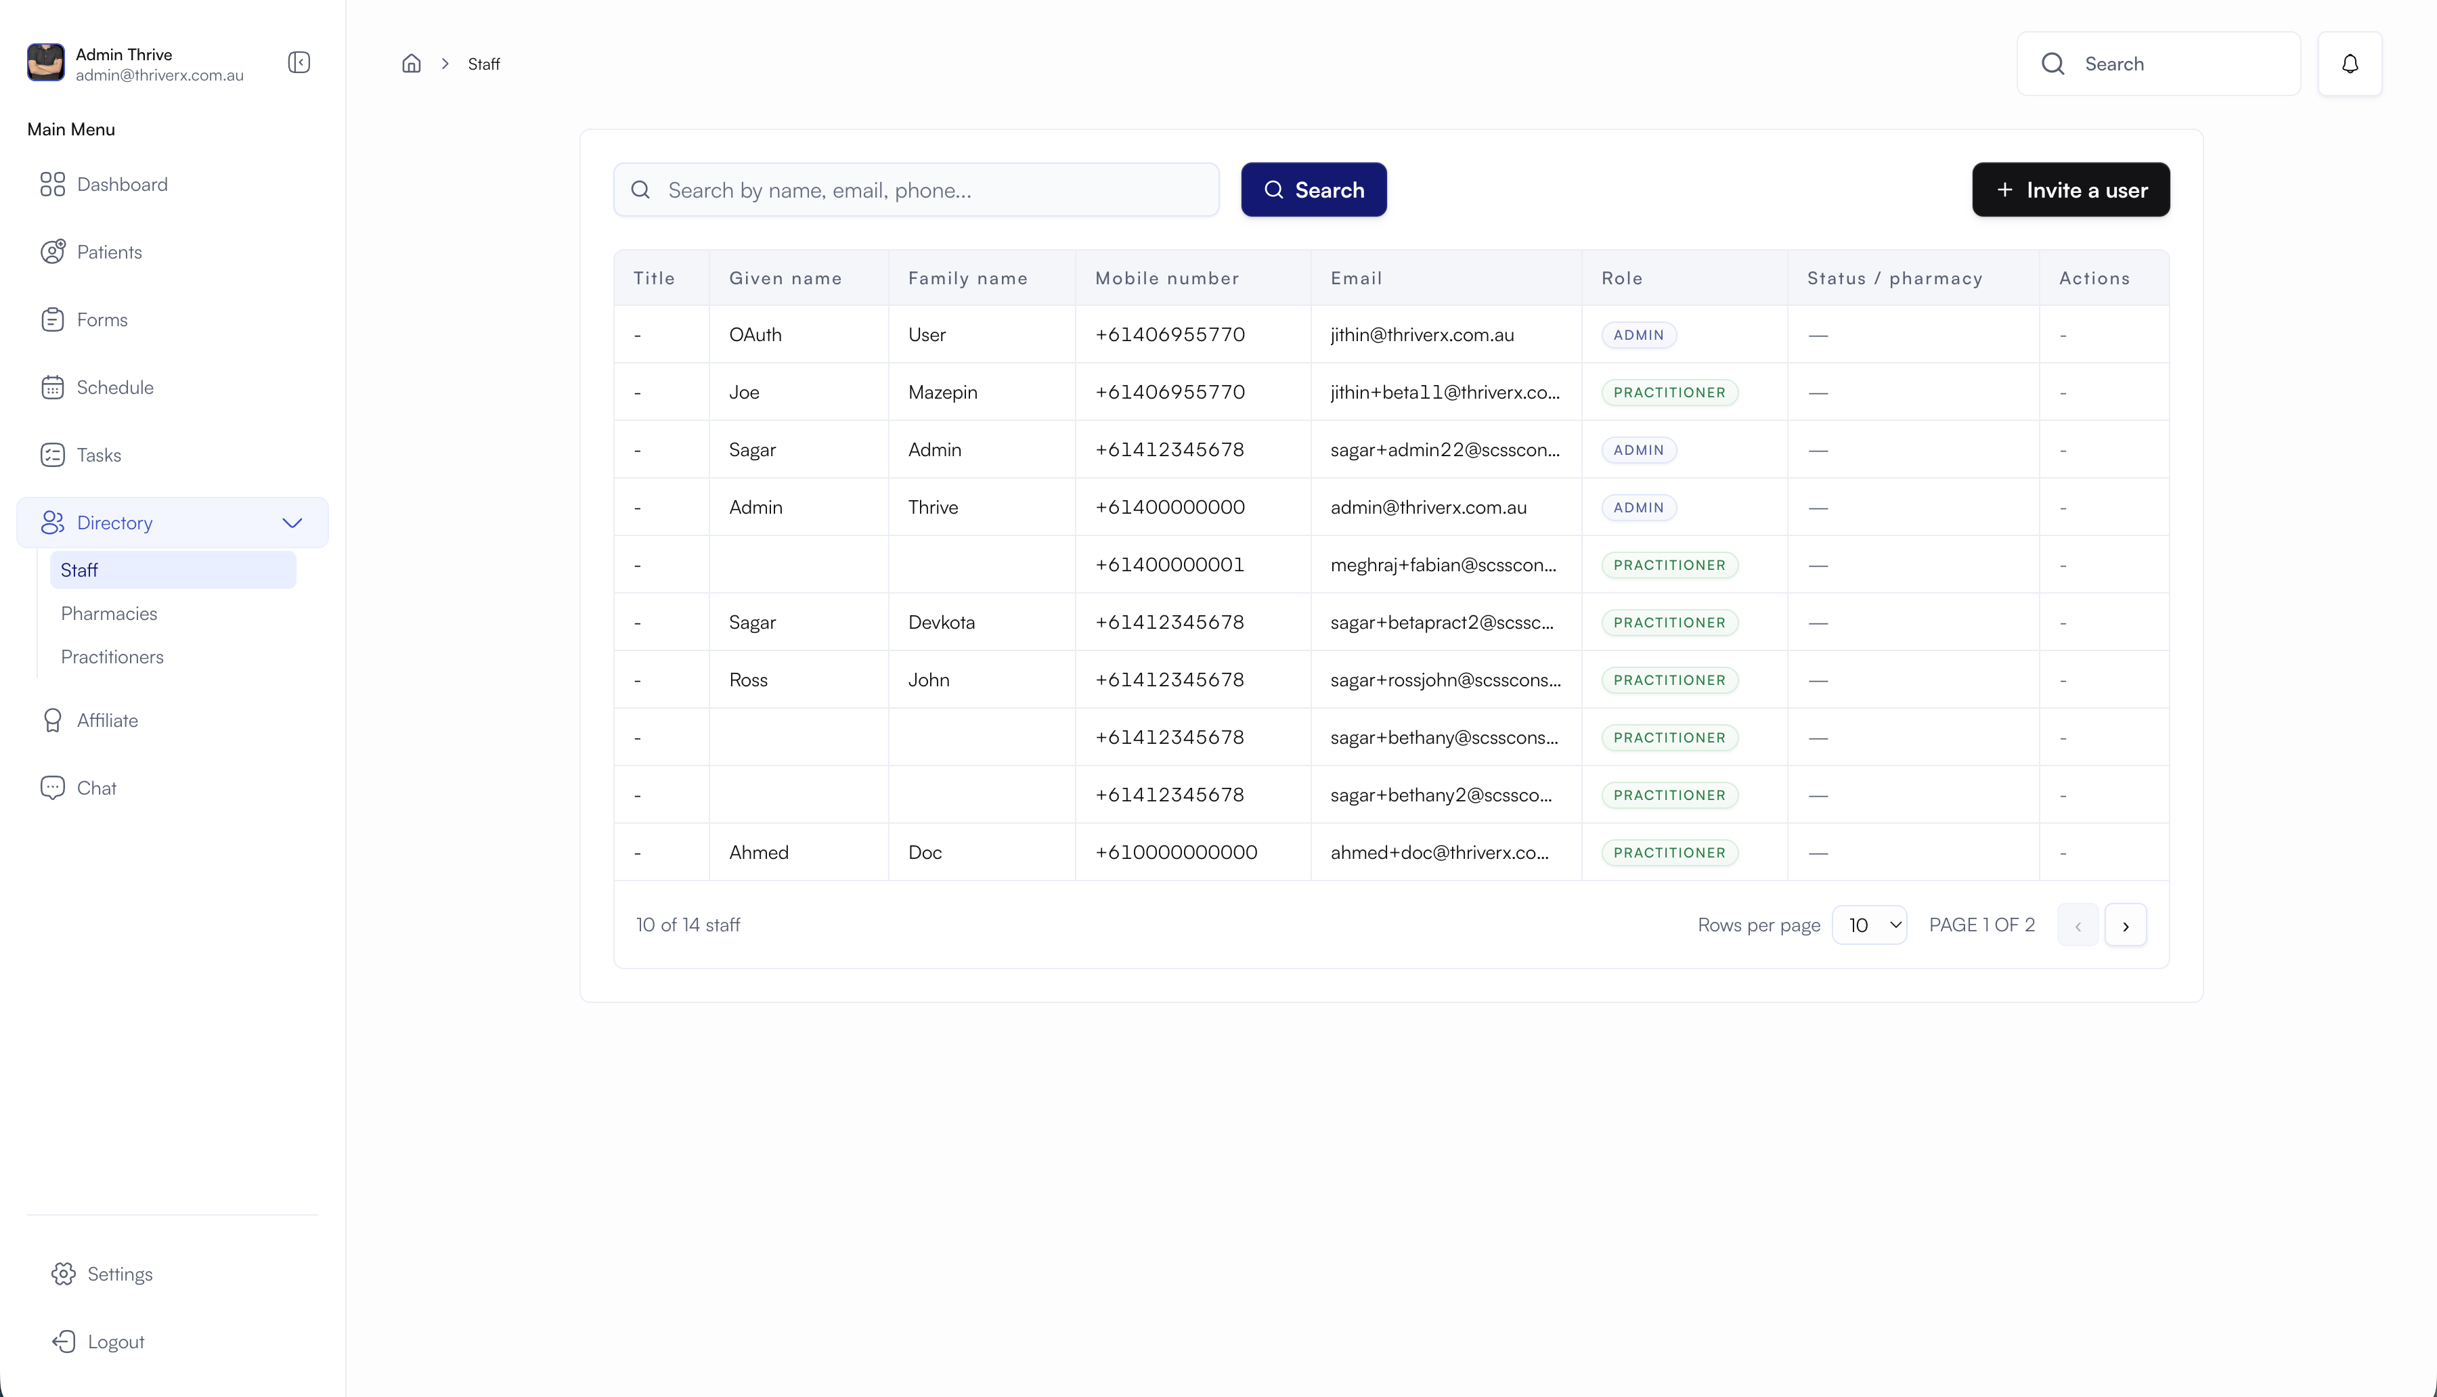2437x1397 pixels.
Task: Collapse the sidebar panel icon
Action: (x=299, y=62)
